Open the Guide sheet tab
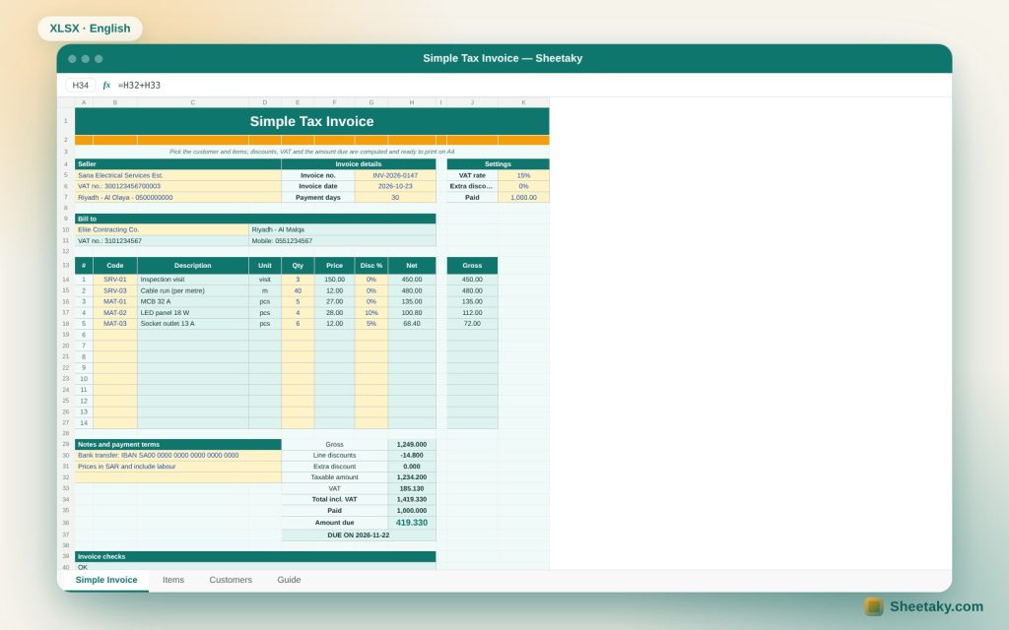The width and height of the screenshot is (1009, 630). (x=289, y=580)
